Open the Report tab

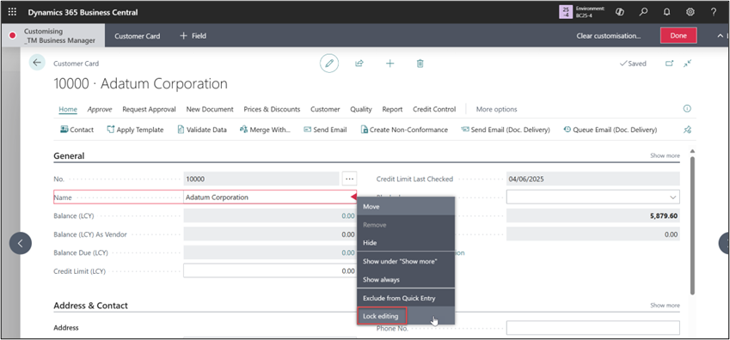click(392, 109)
